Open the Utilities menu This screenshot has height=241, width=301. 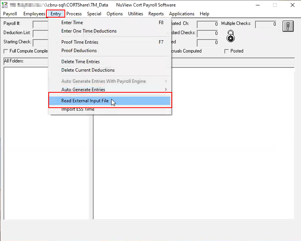135,14
